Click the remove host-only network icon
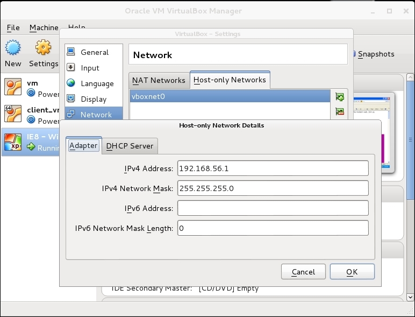415x317 pixels. [340, 111]
